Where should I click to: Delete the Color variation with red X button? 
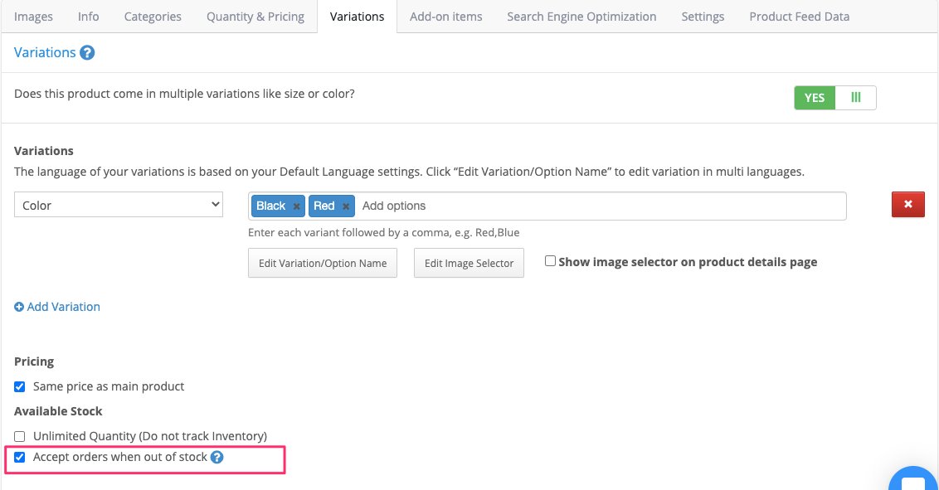click(x=907, y=205)
